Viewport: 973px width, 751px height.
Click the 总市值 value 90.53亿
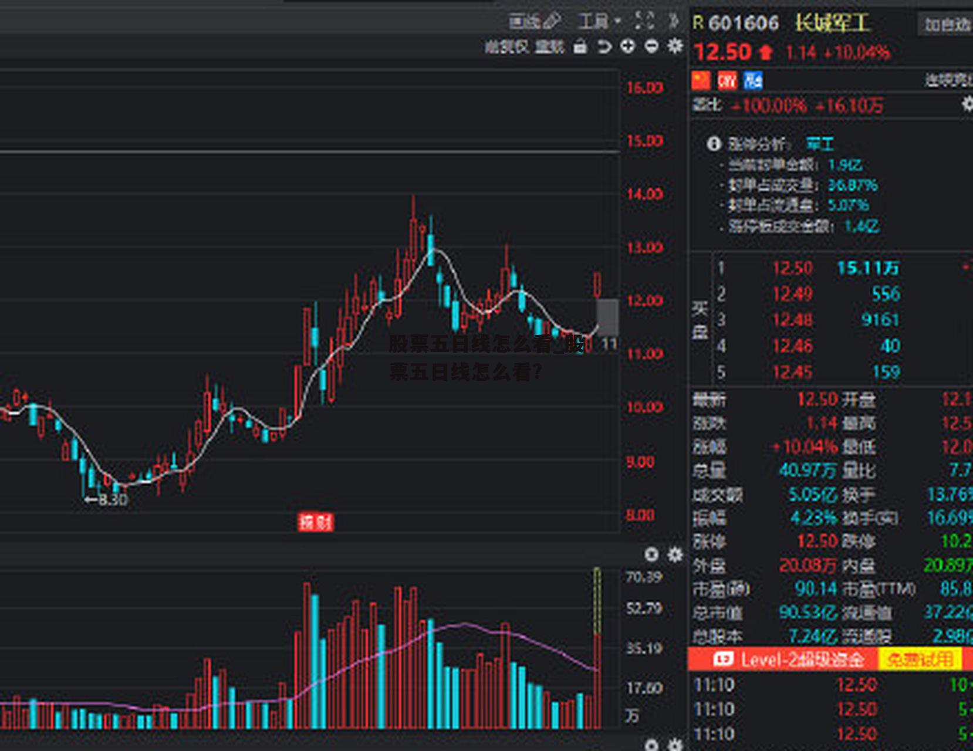(808, 613)
